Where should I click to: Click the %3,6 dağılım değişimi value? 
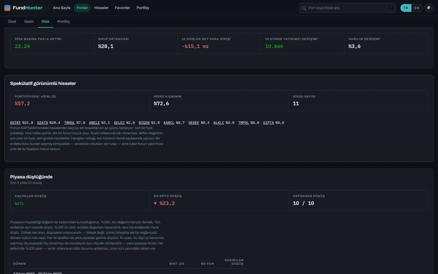pos(355,46)
